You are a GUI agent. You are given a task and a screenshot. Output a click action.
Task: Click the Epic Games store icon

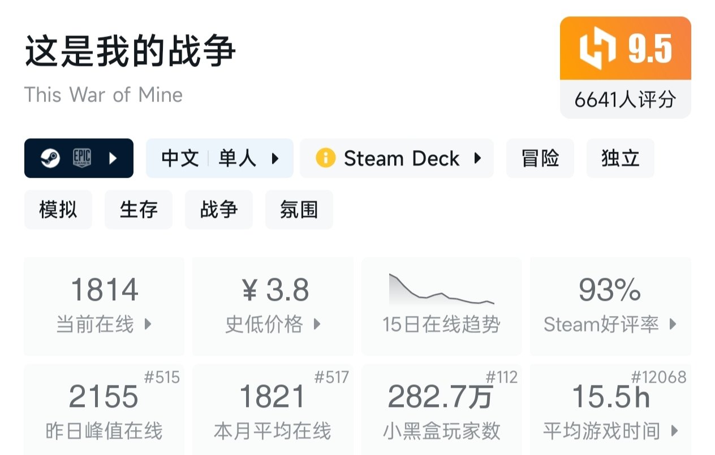(x=82, y=158)
